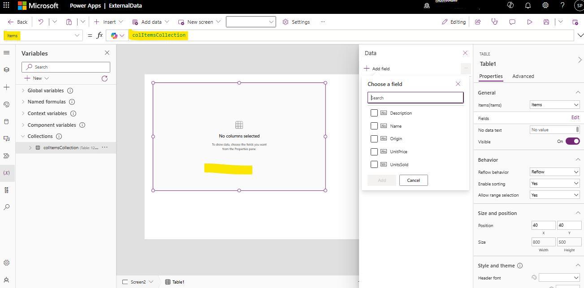The width and height of the screenshot is (584, 288).
Task: Check the Description field checkbox
Action: coord(374,113)
